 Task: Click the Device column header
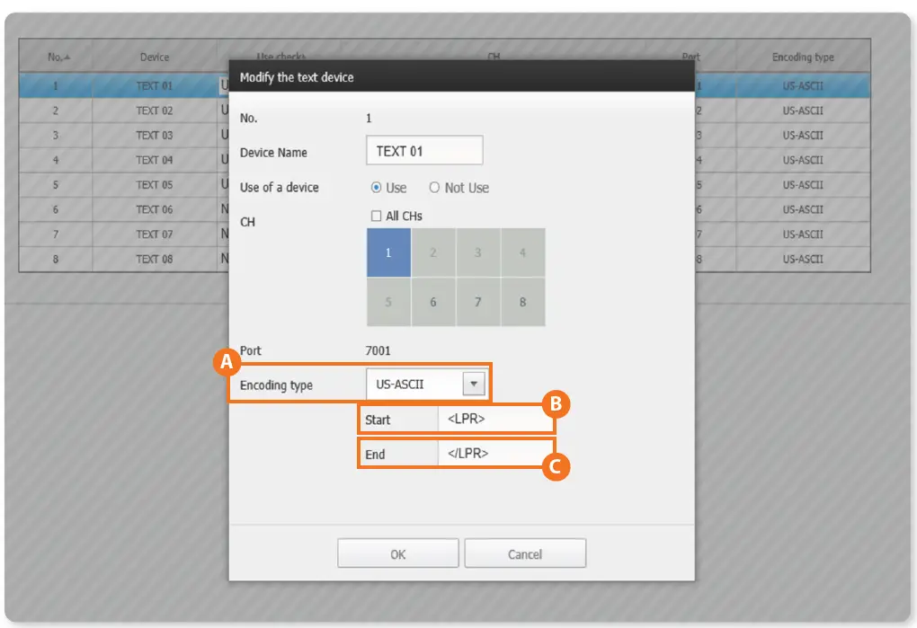click(155, 57)
